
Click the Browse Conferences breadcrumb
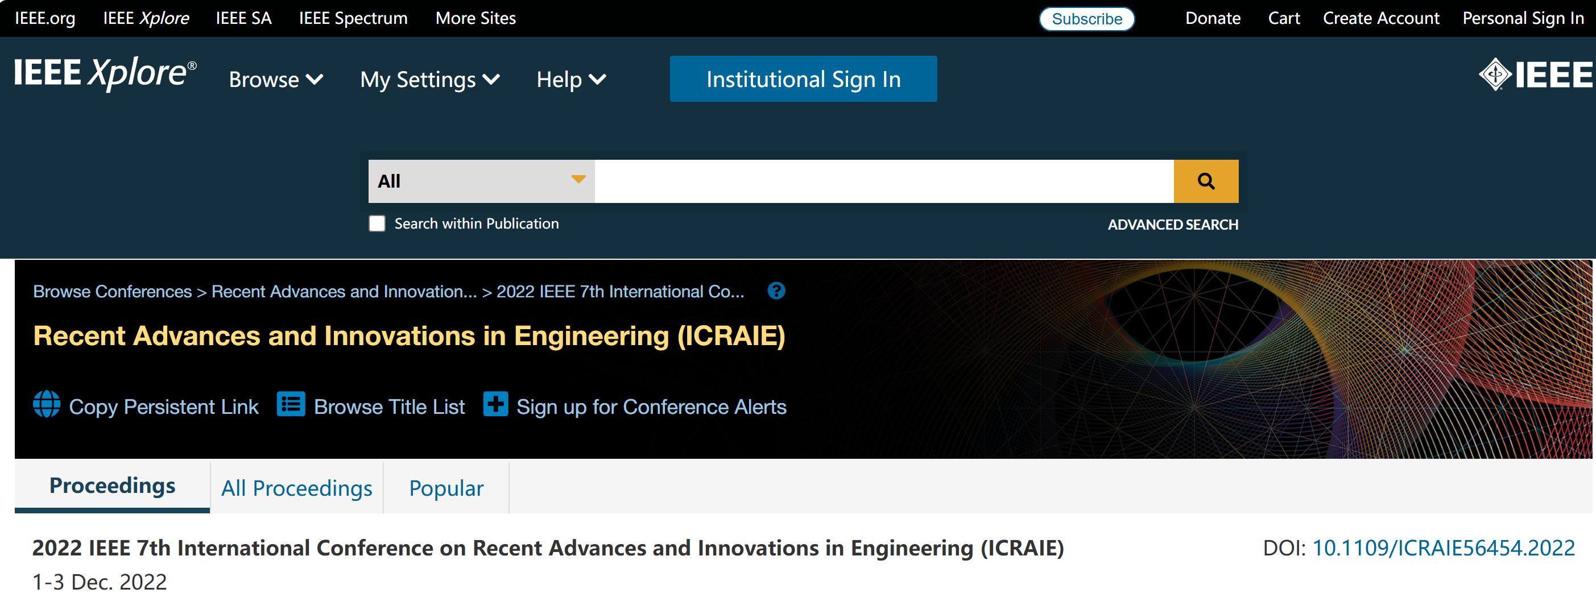(112, 291)
